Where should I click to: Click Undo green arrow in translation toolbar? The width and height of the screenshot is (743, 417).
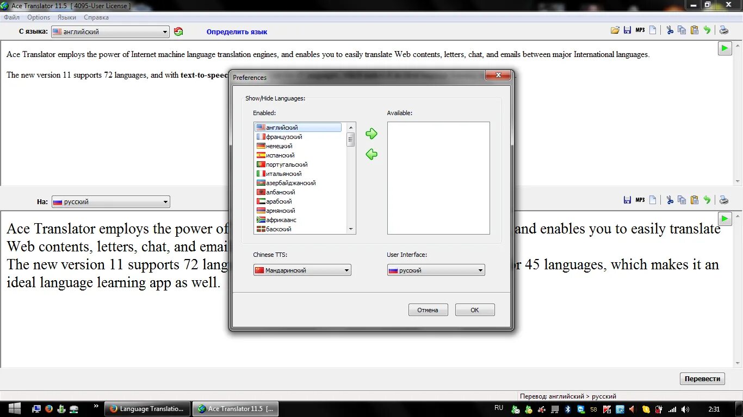tap(707, 200)
